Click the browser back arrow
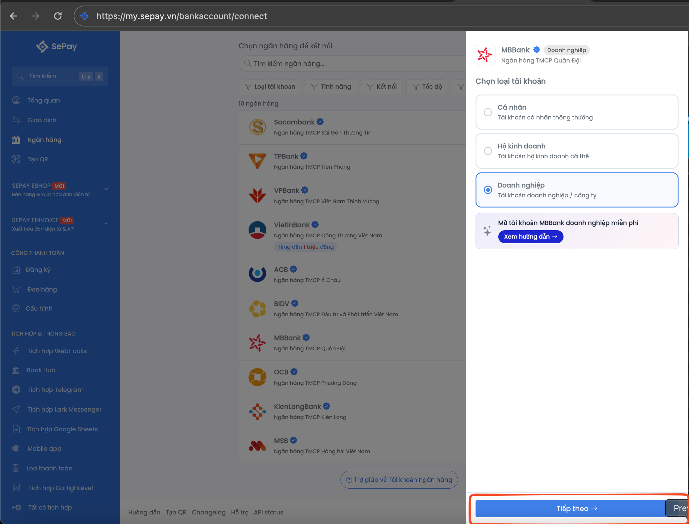Viewport: 689px width, 524px height. pyautogui.click(x=14, y=16)
